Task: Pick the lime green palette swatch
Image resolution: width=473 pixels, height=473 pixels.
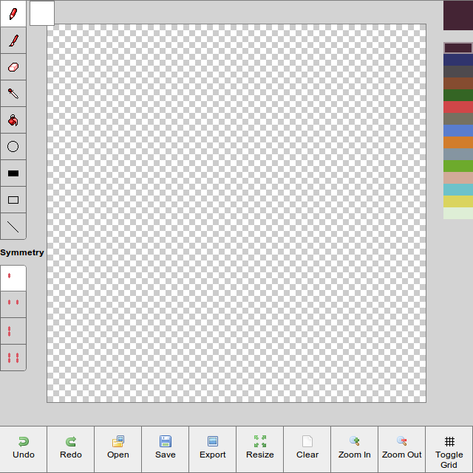Action: pos(458,166)
